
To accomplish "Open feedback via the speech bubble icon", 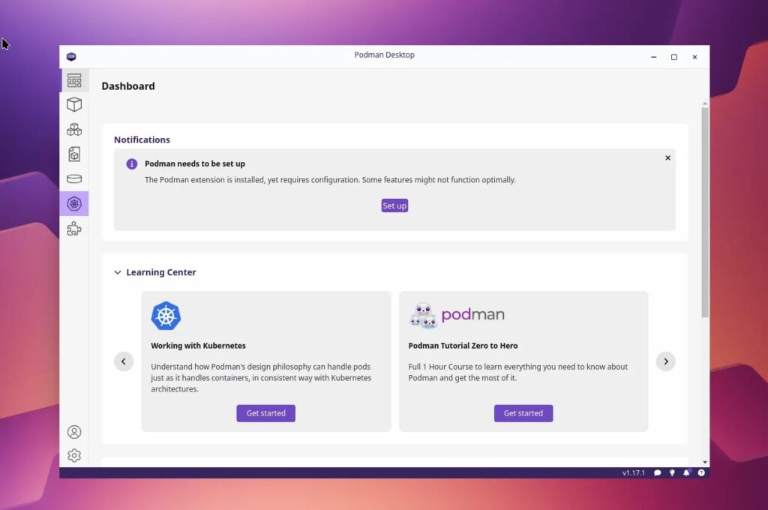I will click(x=658, y=472).
